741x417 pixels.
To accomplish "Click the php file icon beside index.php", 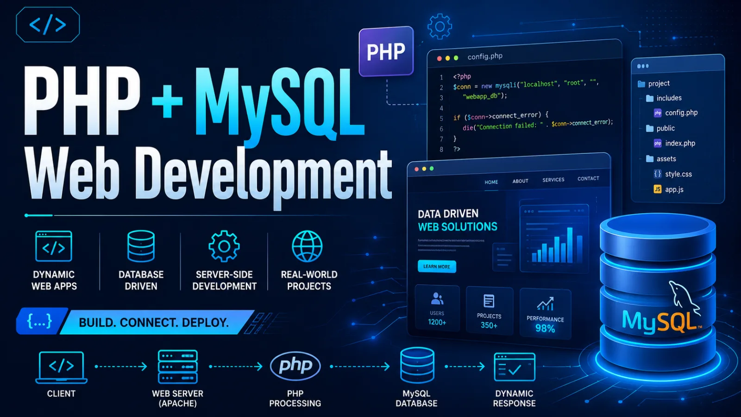I will click(x=658, y=144).
